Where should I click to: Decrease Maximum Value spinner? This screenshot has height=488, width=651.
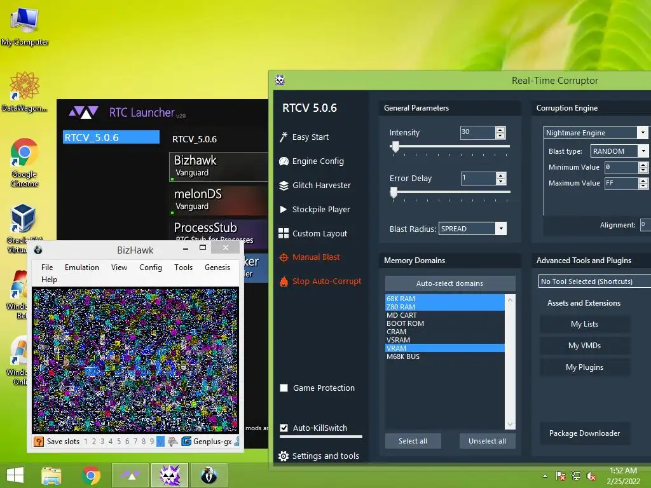click(x=643, y=186)
